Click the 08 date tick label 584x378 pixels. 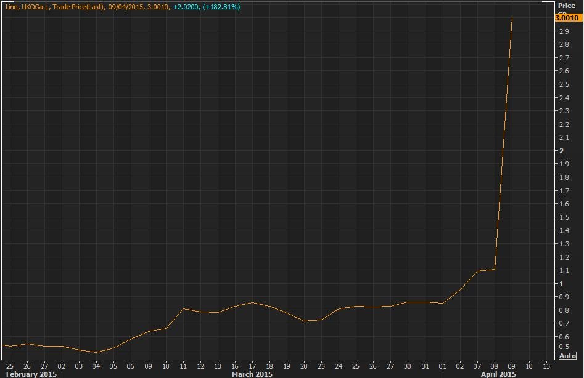point(495,366)
